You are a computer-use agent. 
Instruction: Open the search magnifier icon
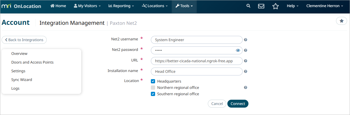pyautogui.click(x=248, y=6)
